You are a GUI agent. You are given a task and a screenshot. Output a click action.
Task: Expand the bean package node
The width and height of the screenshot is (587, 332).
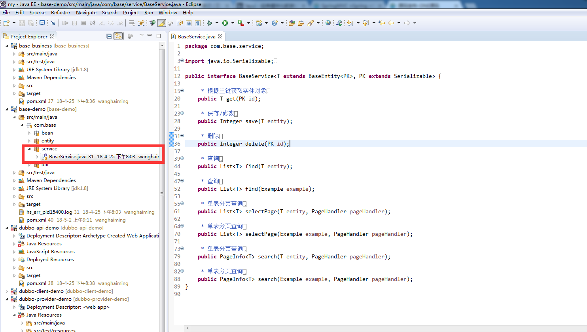tap(29, 133)
